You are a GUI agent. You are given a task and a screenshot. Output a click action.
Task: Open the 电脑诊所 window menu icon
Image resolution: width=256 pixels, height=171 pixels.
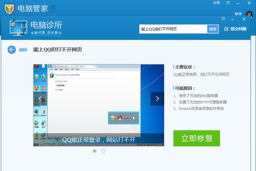pos(223,19)
